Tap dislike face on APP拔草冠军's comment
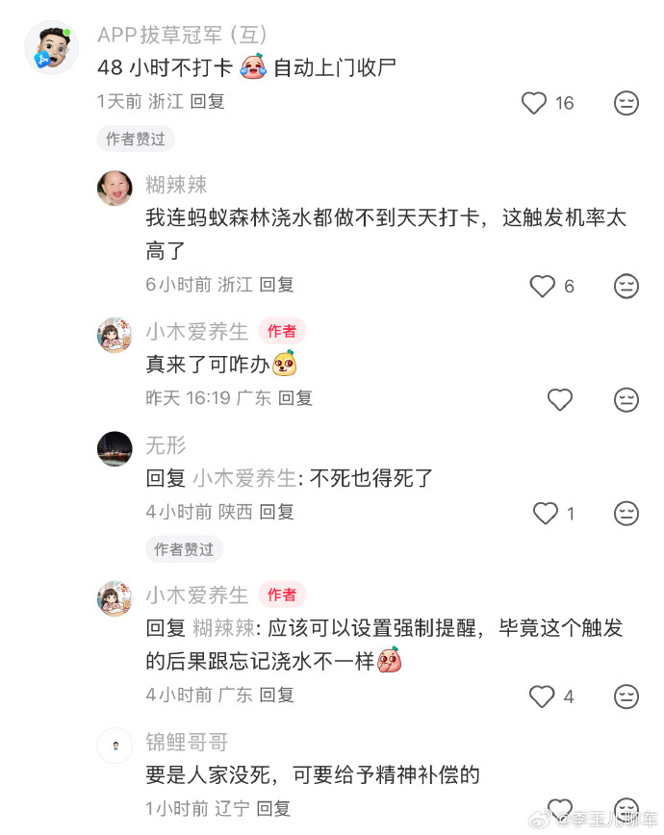 pos(626,103)
